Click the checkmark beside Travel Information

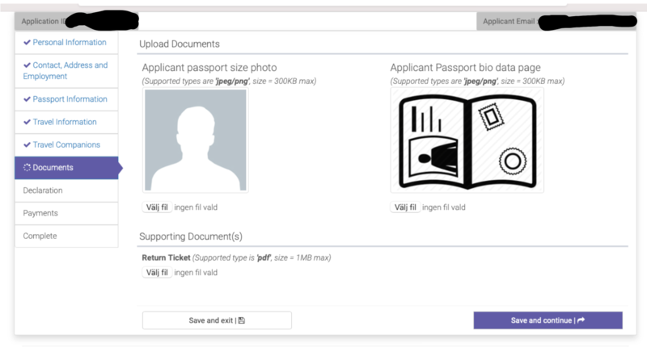(27, 122)
